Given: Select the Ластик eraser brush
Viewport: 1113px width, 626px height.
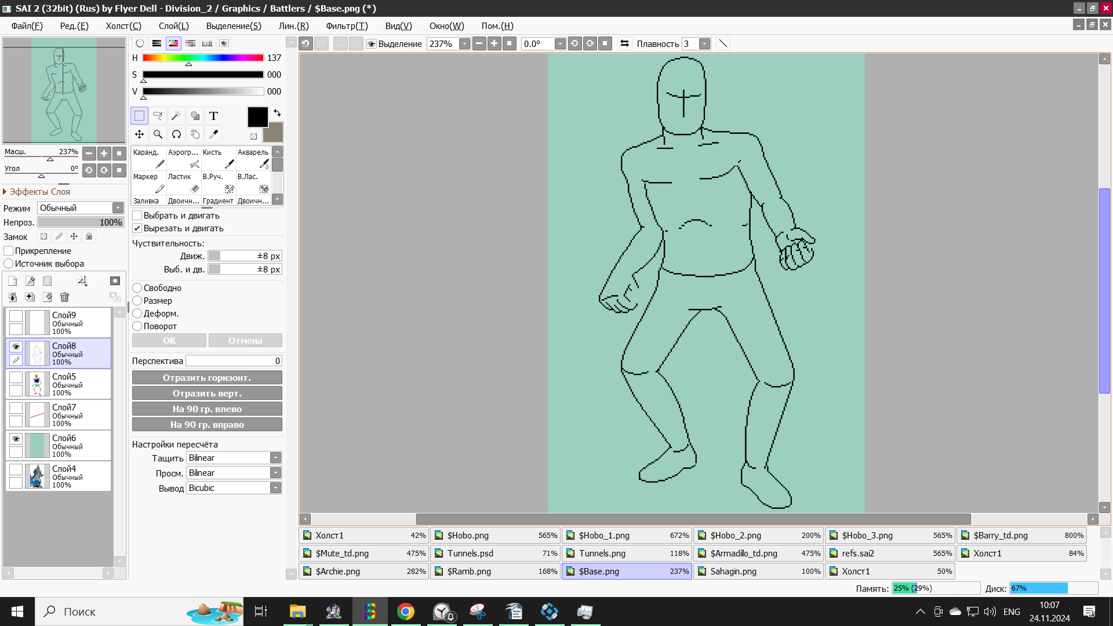Looking at the screenshot, I should click(183, 183).
